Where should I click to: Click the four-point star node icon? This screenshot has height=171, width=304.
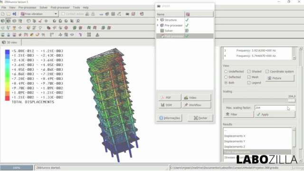coord(60,35)
